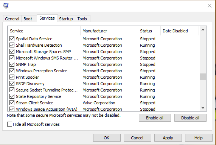This screenshot has width=216, height=145.
Task: Select the State Repository Service row
Action: [103, 96]
